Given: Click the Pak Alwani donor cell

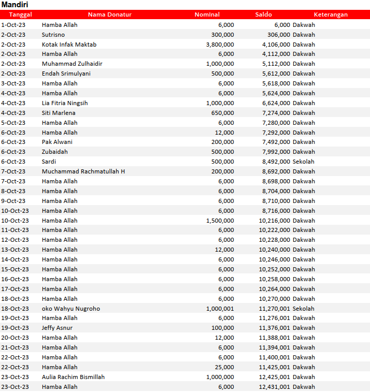Looking at the screenshot, I should [57, 142].
